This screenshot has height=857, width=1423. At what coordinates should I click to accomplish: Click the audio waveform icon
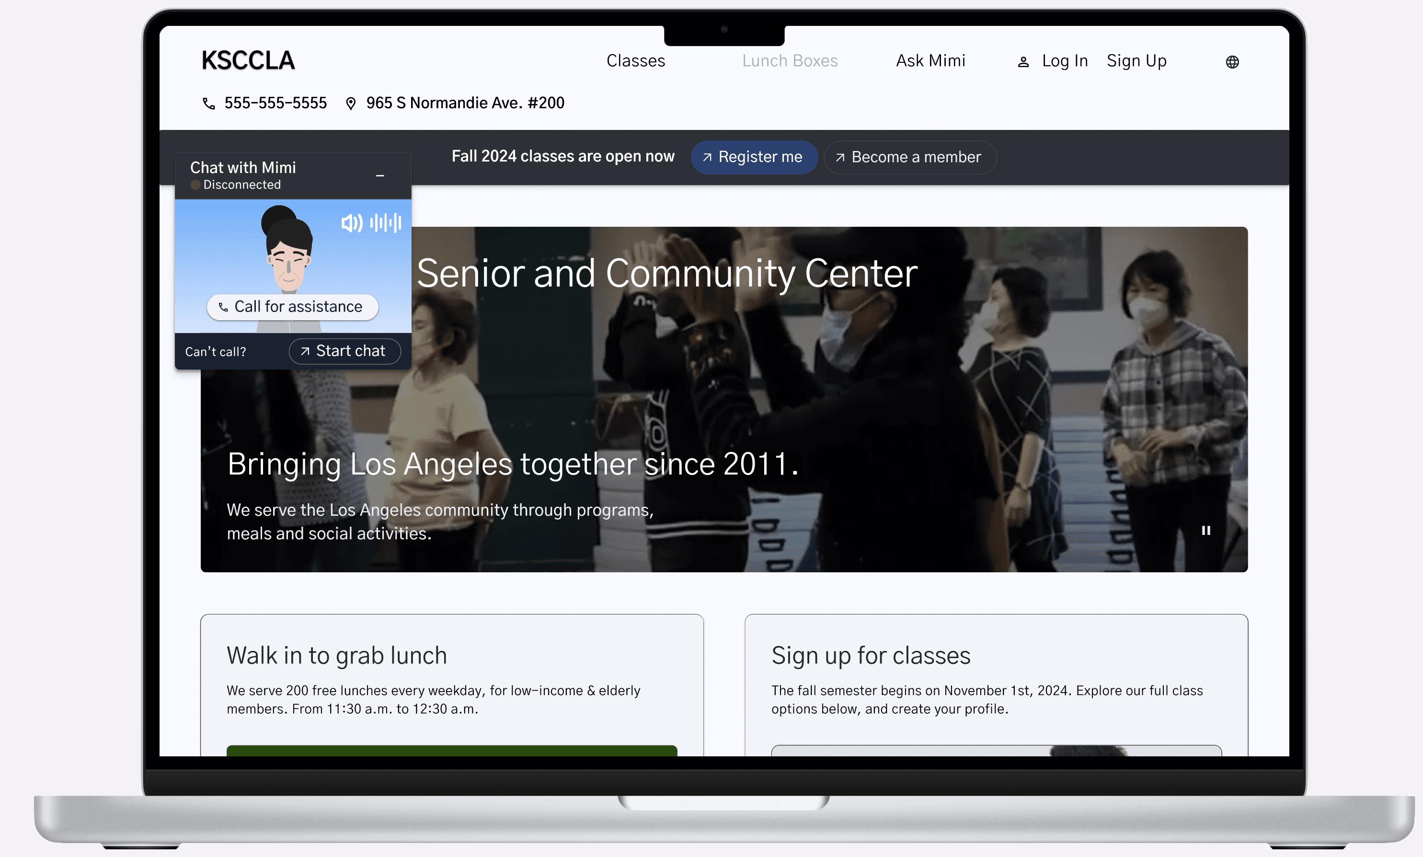point(386,222)
